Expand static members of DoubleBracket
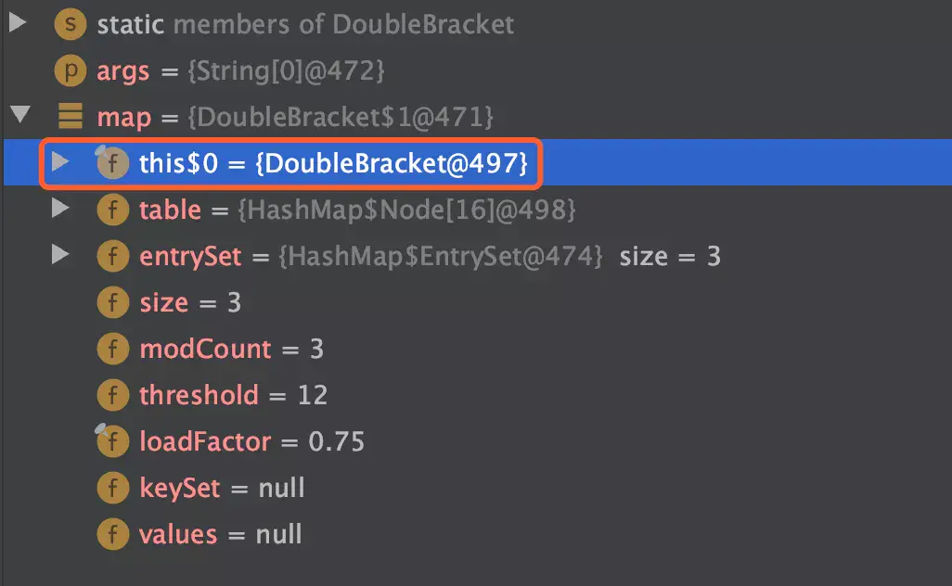952x586 pixels. point(19,23)
